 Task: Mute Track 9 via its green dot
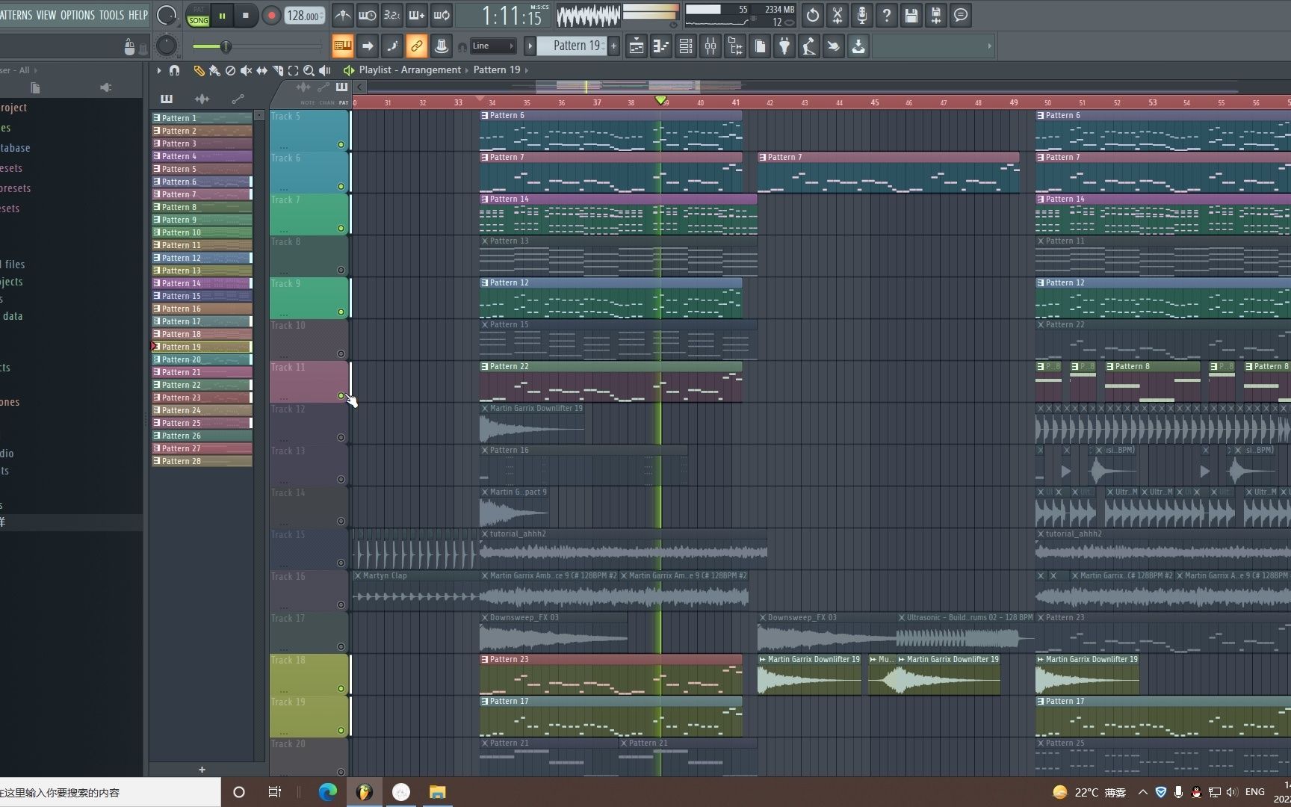click(x=341, y=312)
